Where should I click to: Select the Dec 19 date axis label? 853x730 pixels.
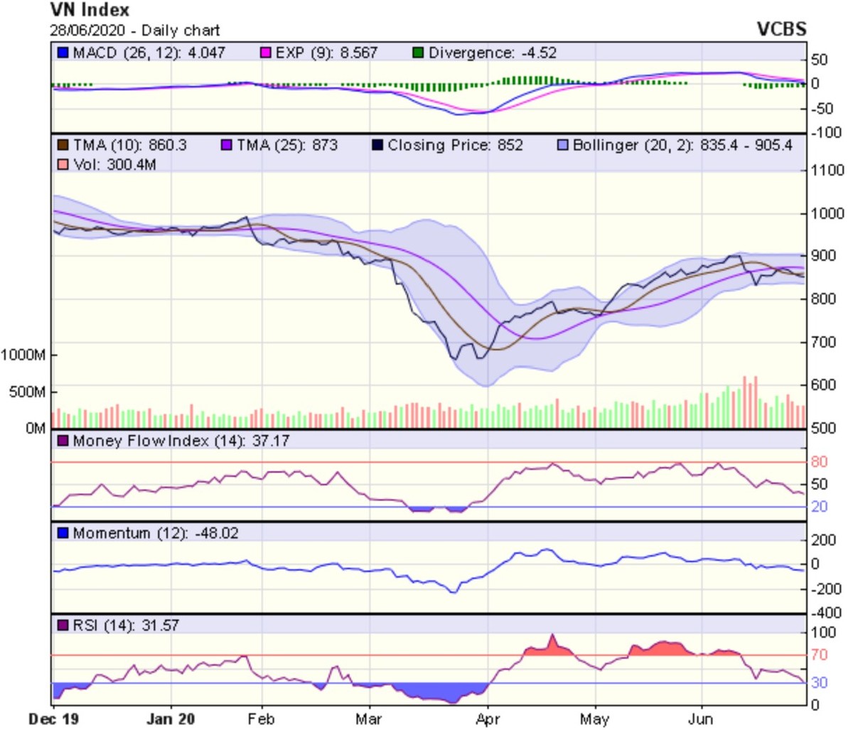55,719
